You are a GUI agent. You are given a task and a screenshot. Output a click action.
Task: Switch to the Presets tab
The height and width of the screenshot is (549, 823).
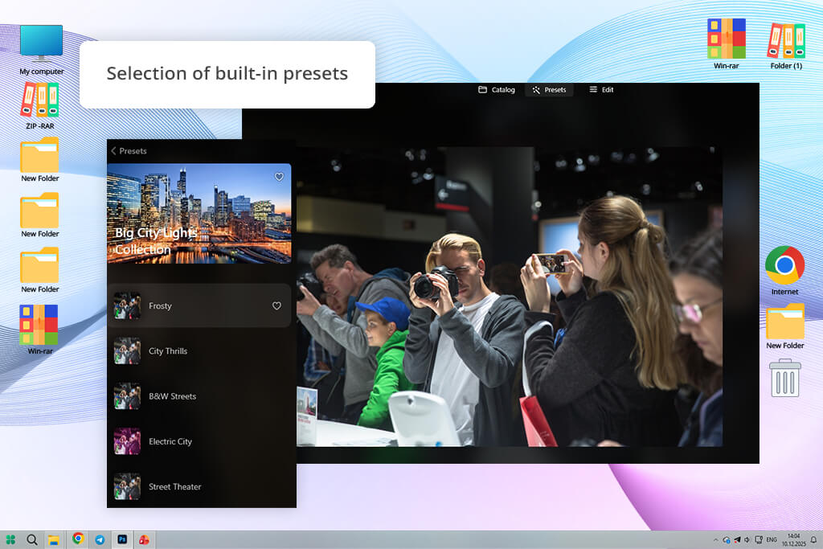[549, 90]
